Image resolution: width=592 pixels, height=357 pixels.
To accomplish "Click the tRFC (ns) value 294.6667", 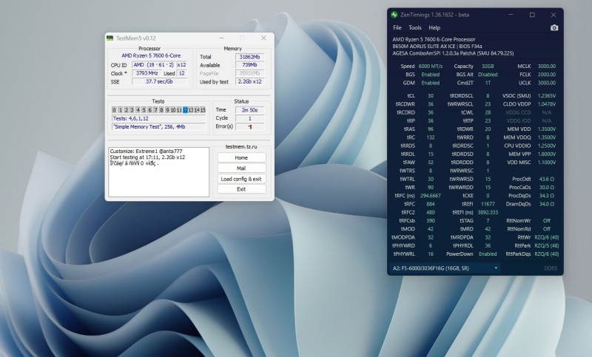I will tap(431, 196).
